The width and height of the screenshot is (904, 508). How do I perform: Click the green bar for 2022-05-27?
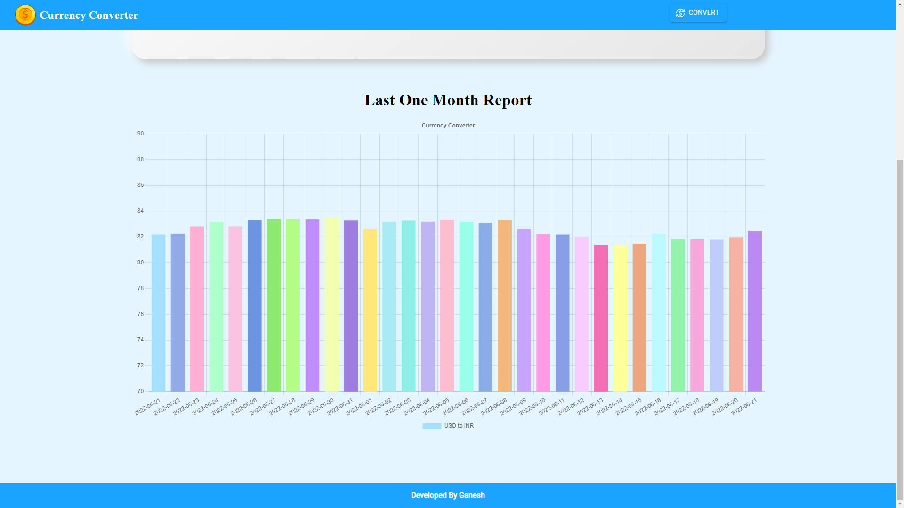[x=274, y=305]
